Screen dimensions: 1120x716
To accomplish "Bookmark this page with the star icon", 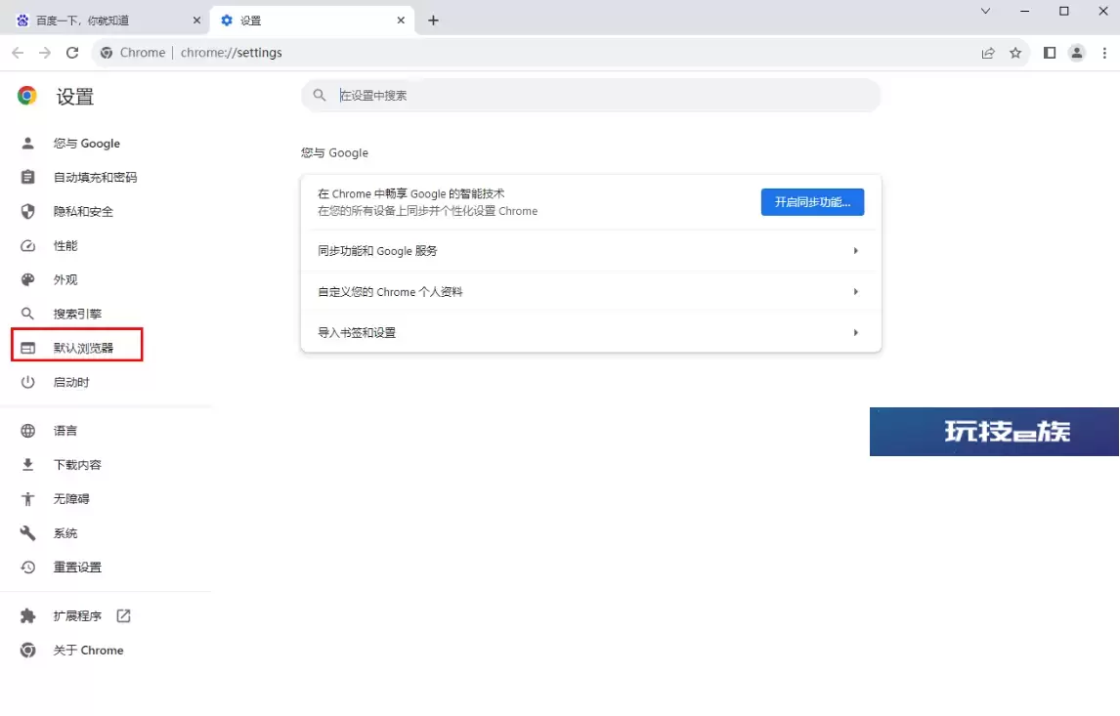I will coord(1015,52).
